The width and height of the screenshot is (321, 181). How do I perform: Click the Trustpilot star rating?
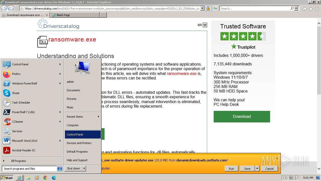point(243,36)
